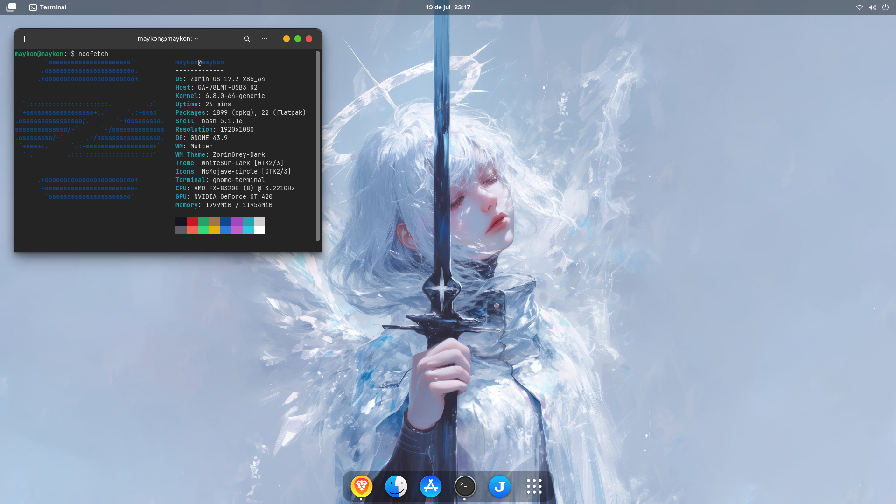Click the terminal title 'maykon@maykon: ~'
The width and height of the screenshot is (896, 504).
[168, 39]
